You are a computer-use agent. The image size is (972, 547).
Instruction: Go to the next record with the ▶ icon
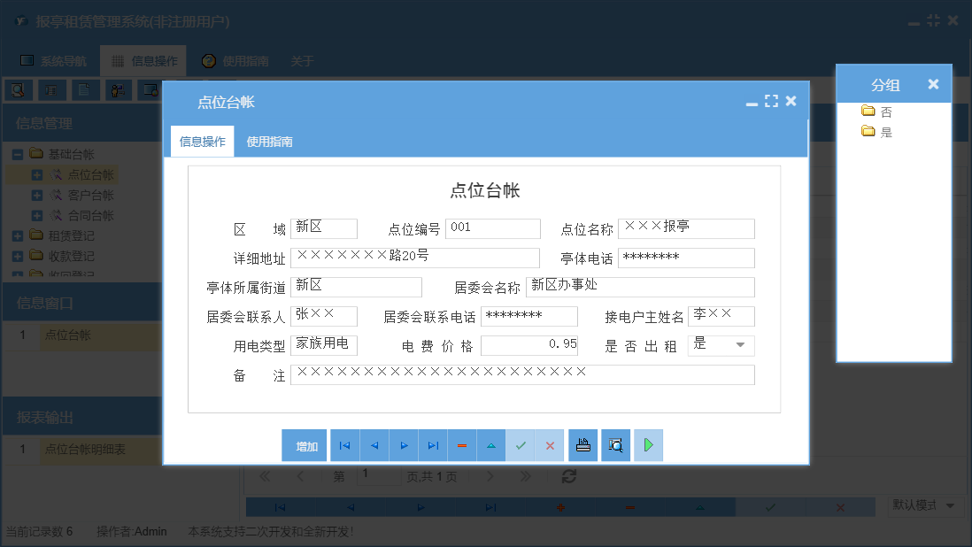pos(404,445)
